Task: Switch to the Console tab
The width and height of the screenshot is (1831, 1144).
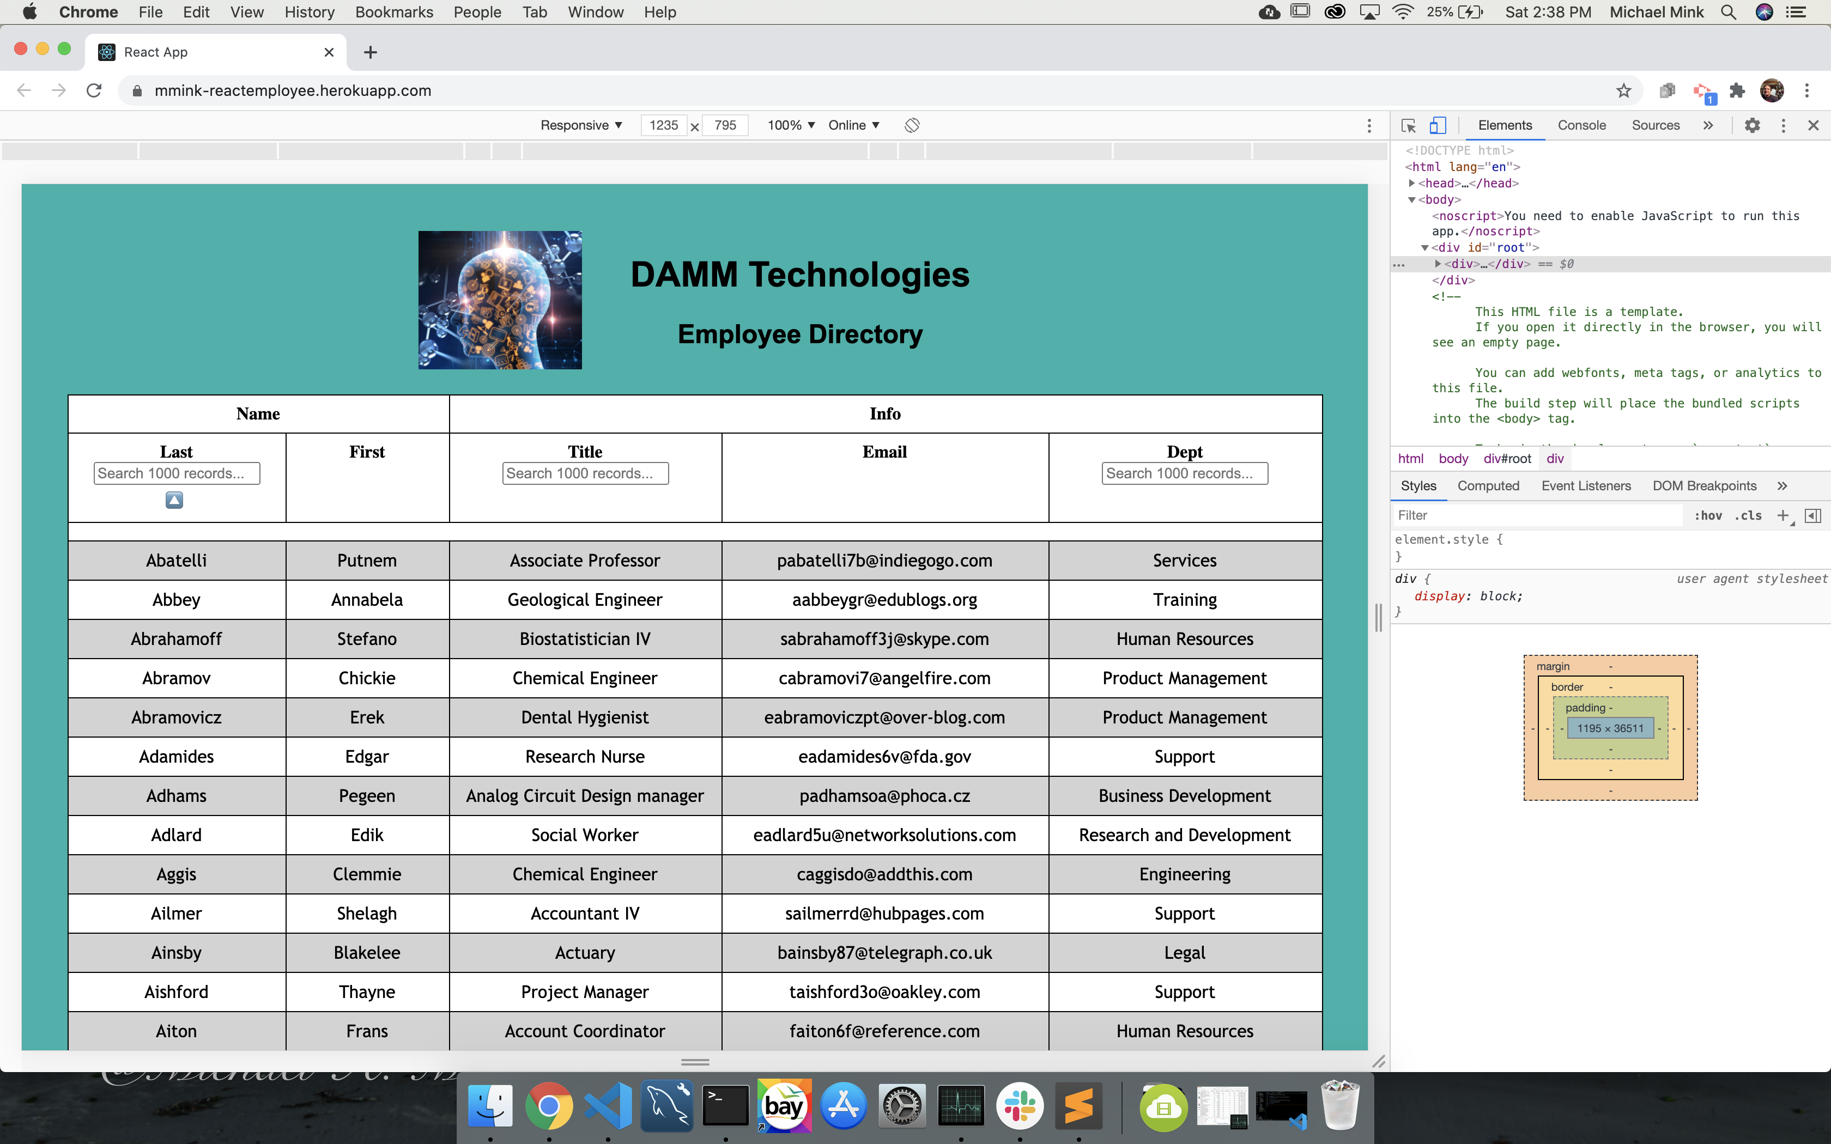Action: pyautogui.click(x=1581, y=126)
